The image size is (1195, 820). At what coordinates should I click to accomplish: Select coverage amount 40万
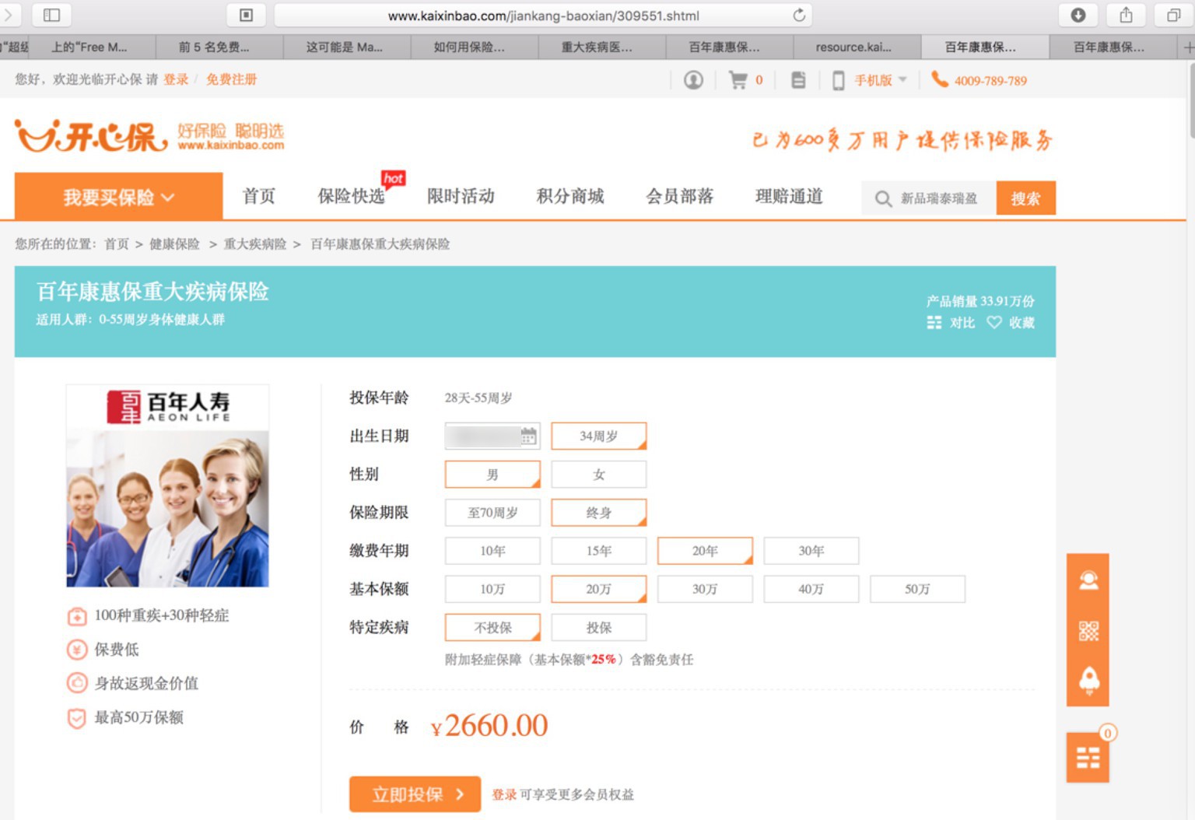pos(811,589)
